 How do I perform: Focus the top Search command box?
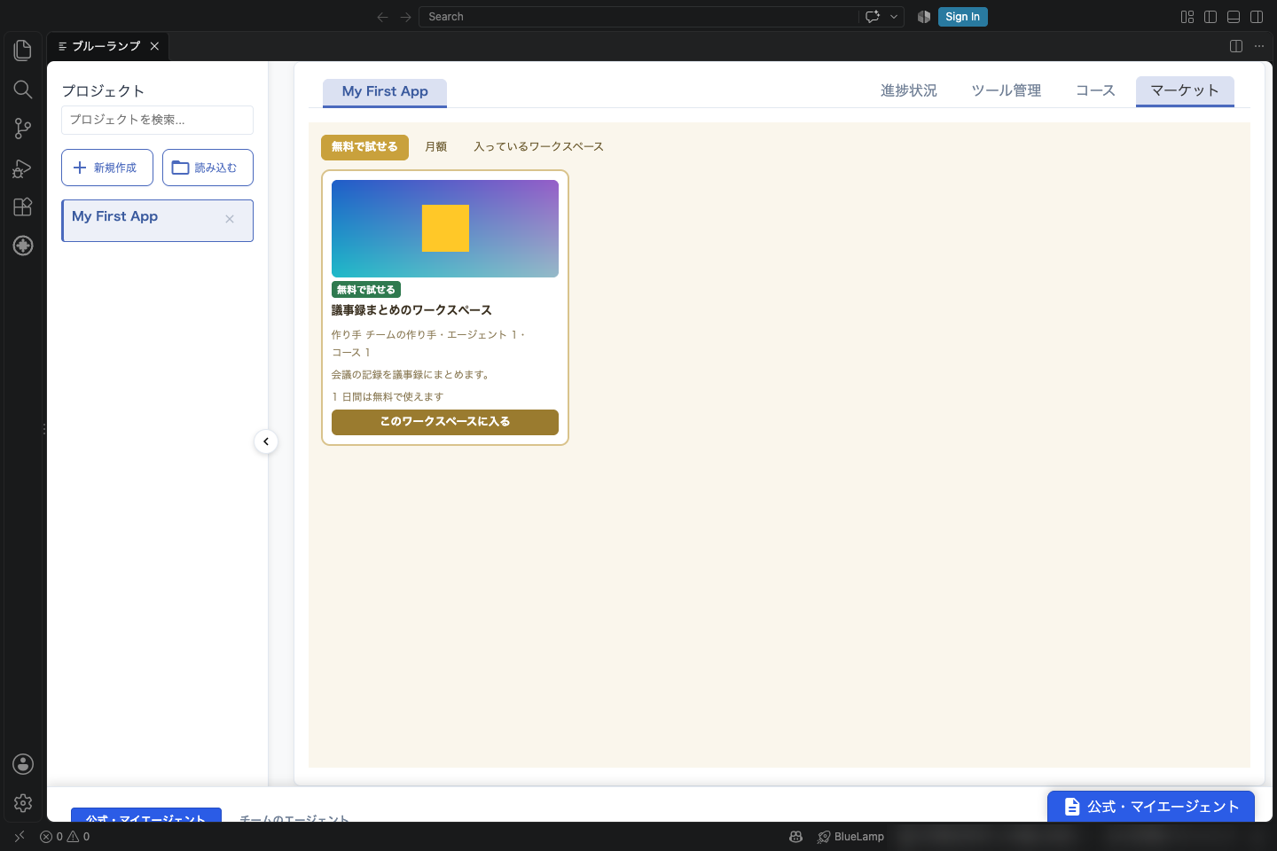(x=638, y=17)
